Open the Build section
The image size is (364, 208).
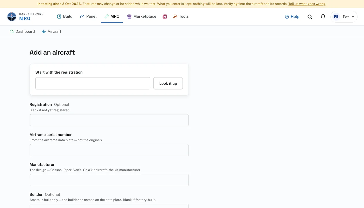65,16
